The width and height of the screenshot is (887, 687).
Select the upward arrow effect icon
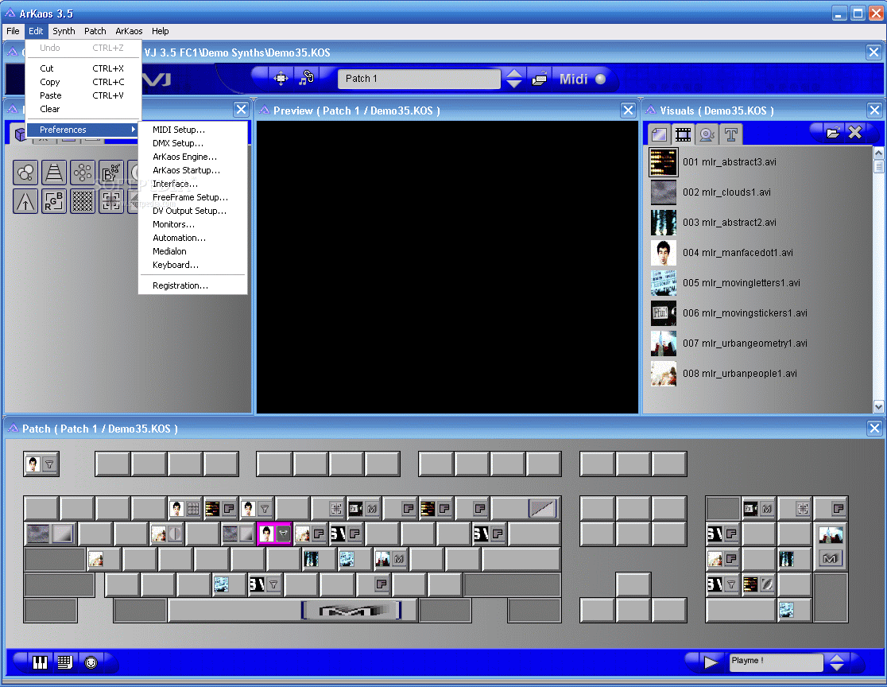click(25, 201)
